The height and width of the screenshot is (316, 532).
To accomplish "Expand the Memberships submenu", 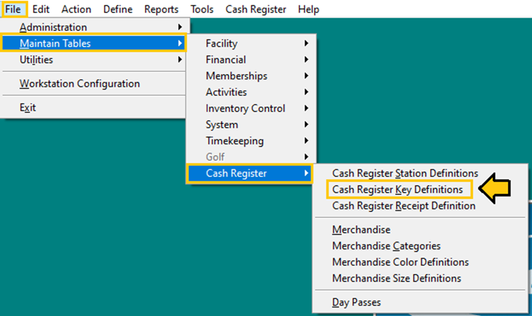I will (x=236, y=76).
